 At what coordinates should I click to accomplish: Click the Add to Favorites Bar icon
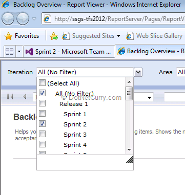(x=54, y=36)
